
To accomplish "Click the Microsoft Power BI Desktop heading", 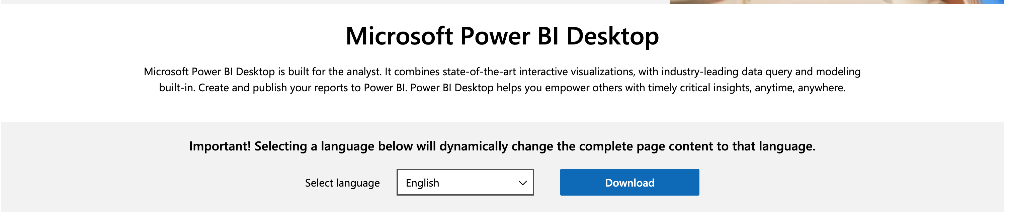I will (502, 36).
